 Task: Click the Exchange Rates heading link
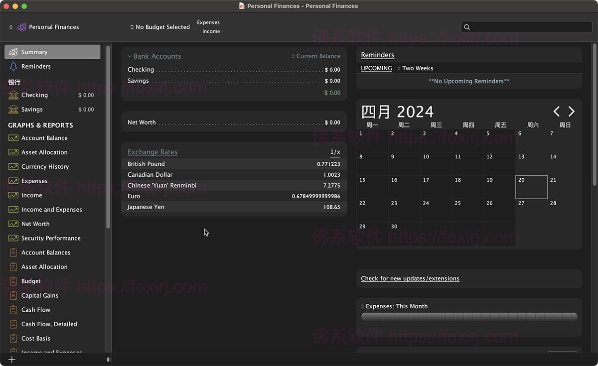152,152
